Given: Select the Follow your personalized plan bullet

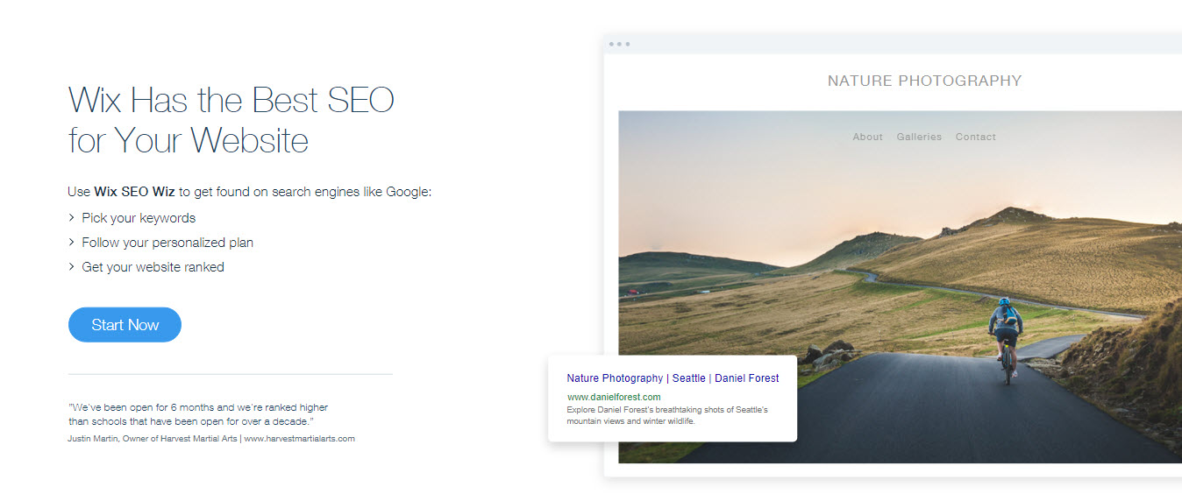Looking at the screenshot, I should (x=167, y=243).
